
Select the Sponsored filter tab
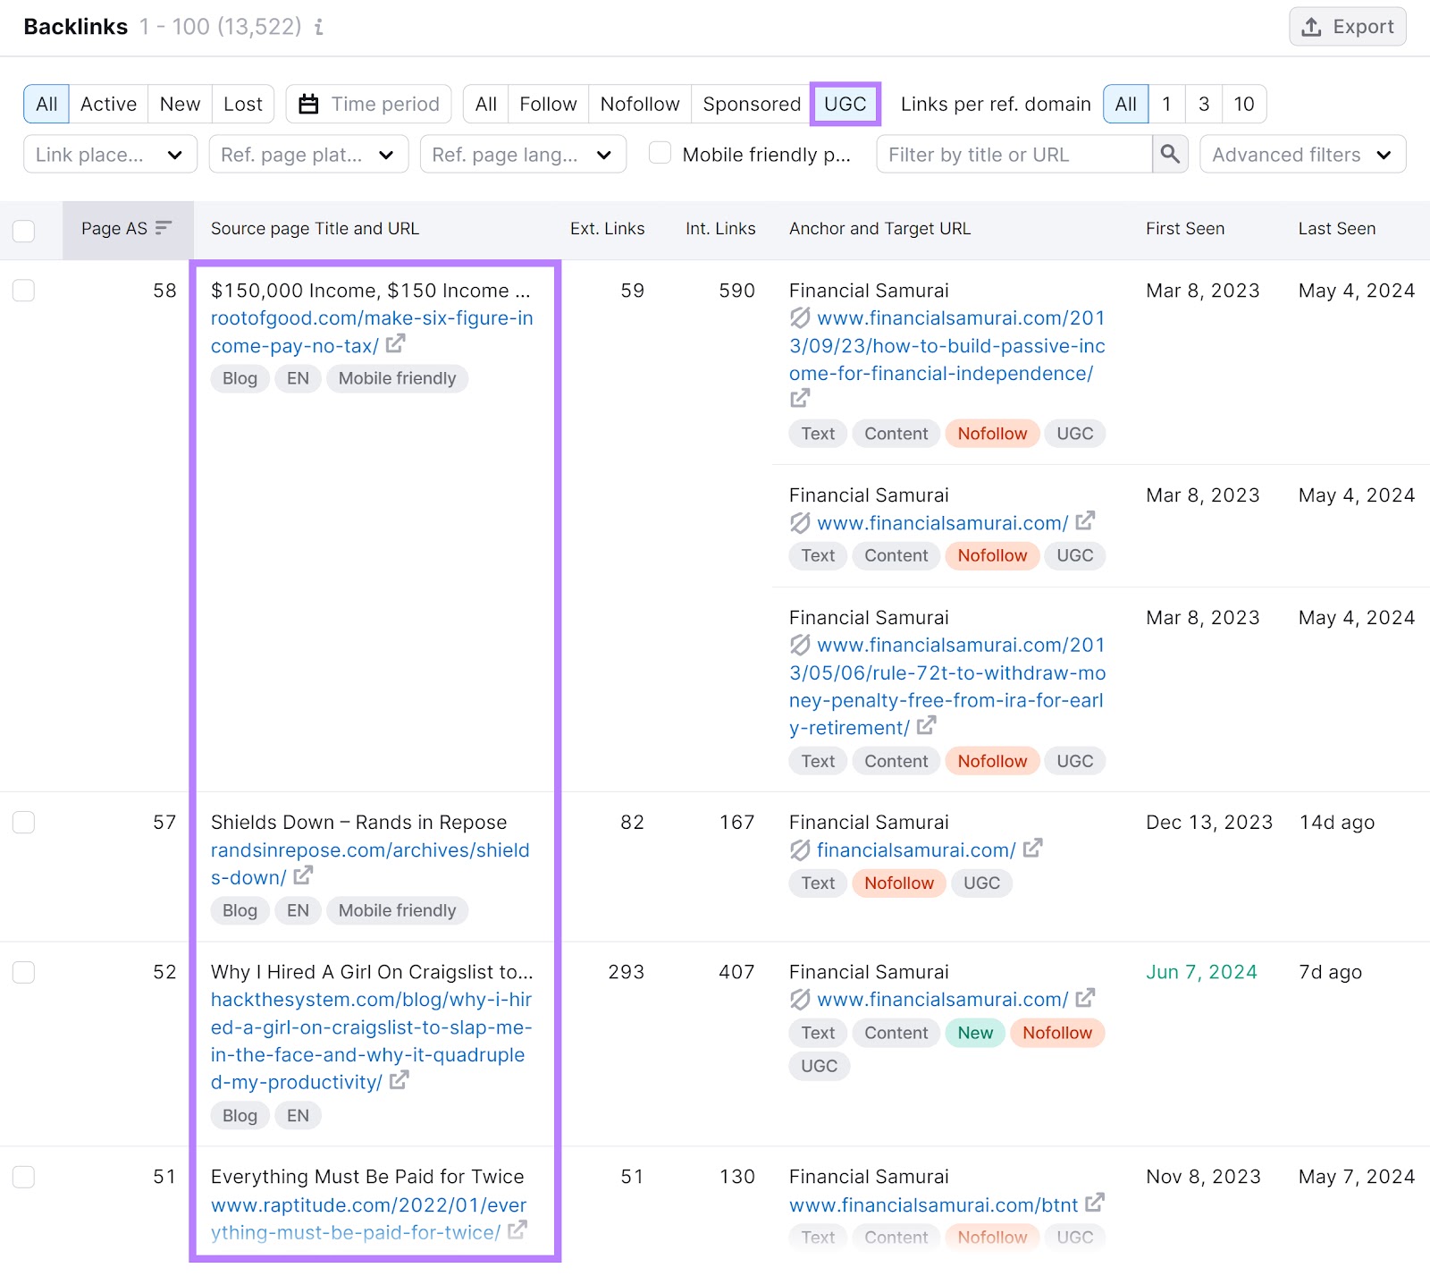751,104
